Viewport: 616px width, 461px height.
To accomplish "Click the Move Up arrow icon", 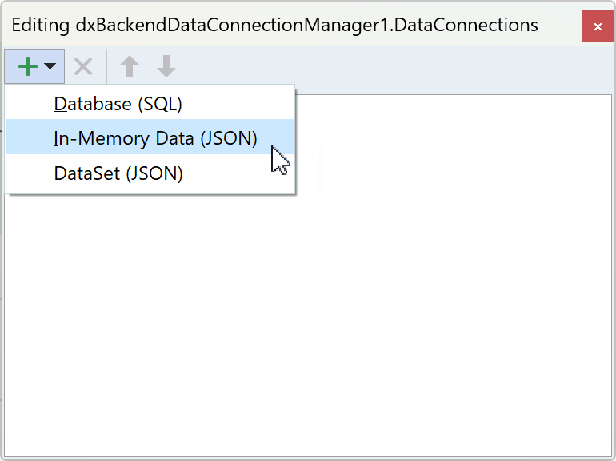I will click(130, 66).
